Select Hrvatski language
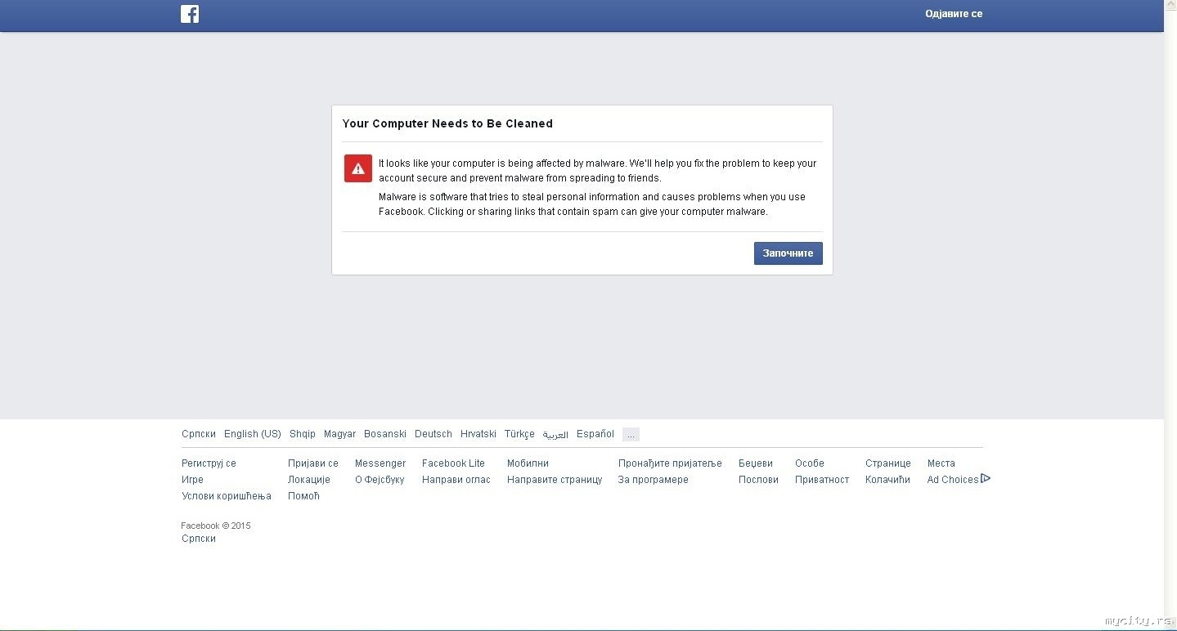Image resolution: width=1177 pixels, height=631 pixels. 478,434
